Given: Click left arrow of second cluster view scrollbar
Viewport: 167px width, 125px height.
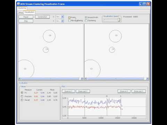Looking at the screenshot, I should tap(86, 78).
